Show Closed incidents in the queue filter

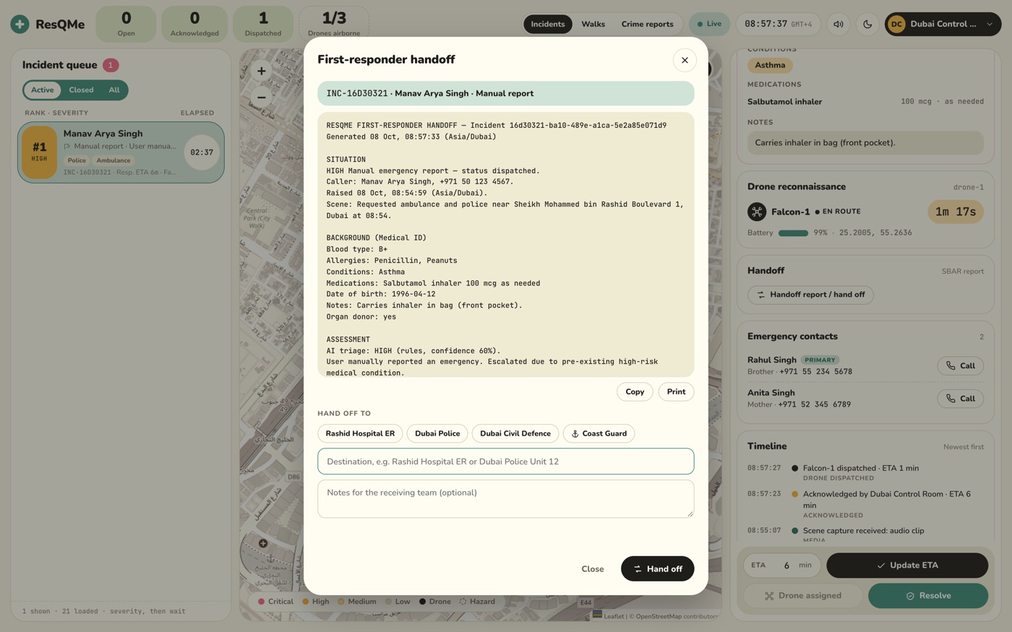coord(81,90)
